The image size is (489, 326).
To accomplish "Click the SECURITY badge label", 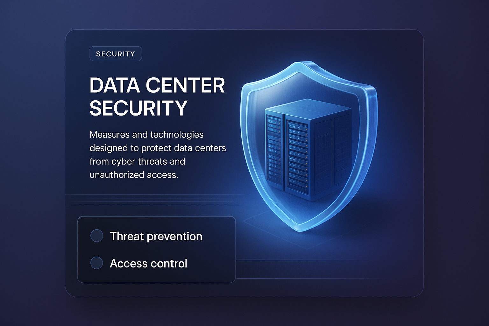I will point(116,54).
